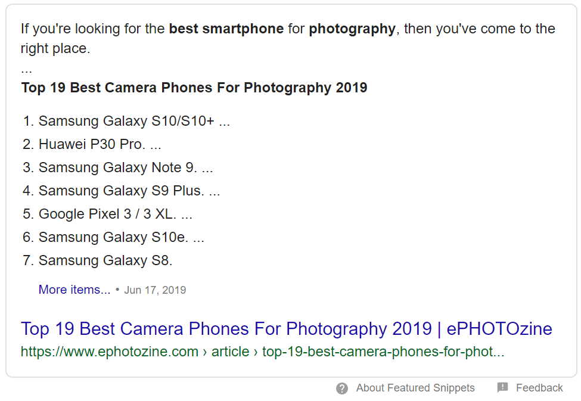Screen dimensions: 581x401
Task: Click the bold "best smartphone" text
Action: click(226, 29)
